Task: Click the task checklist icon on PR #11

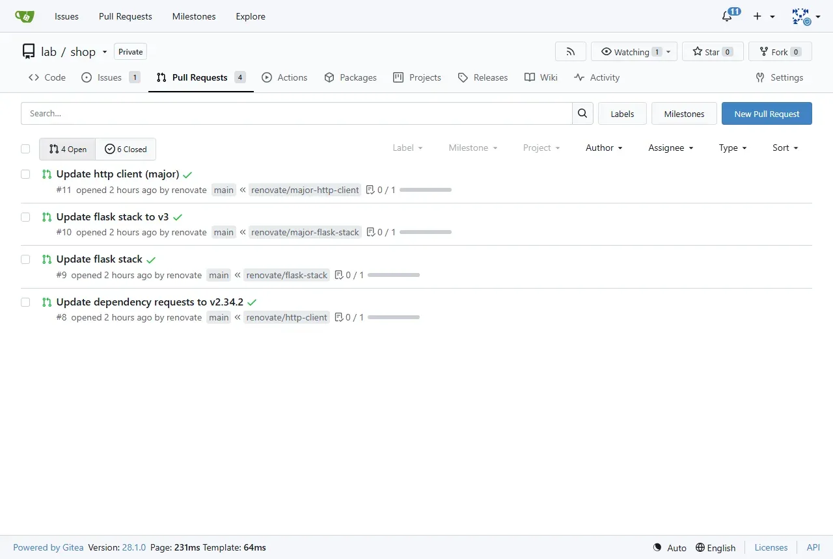Action: point(370,190)
